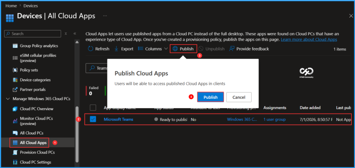Screen dimensions: 355x168
Task: Click the Refresh icon in the toolbar
Action: [x=90, y=49]
